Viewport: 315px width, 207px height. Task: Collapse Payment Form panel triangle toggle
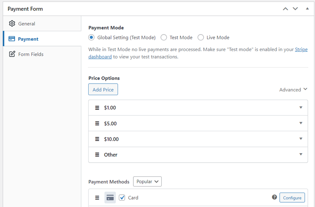[x=308, y=9]
